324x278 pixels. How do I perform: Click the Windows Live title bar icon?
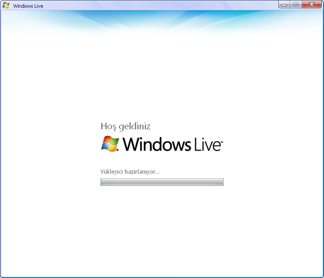[x=6, y=5]
